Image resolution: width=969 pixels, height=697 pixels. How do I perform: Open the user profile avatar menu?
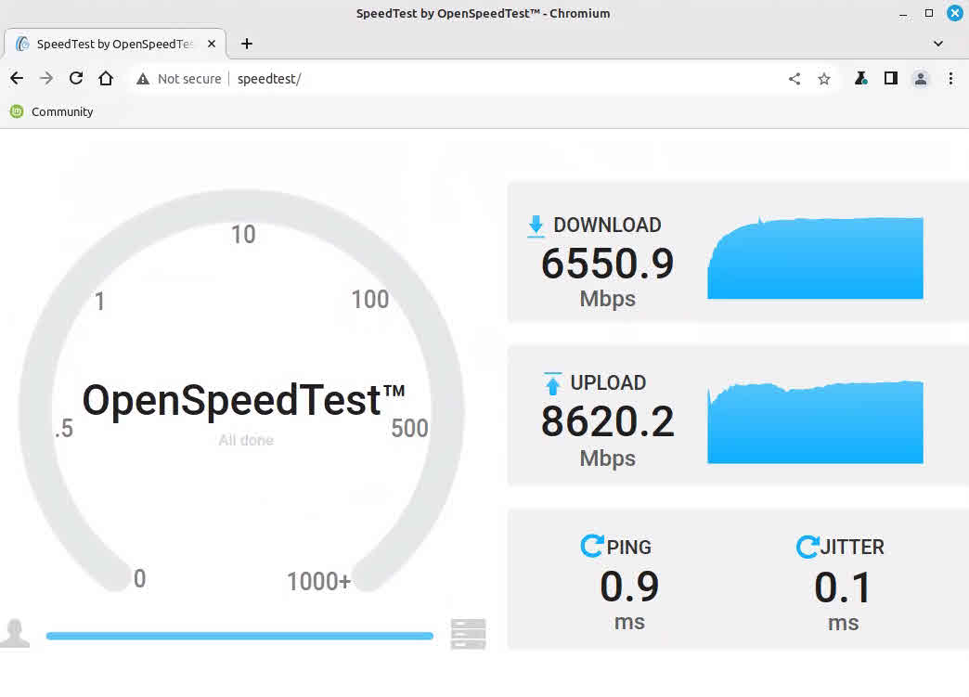[920, 79]
